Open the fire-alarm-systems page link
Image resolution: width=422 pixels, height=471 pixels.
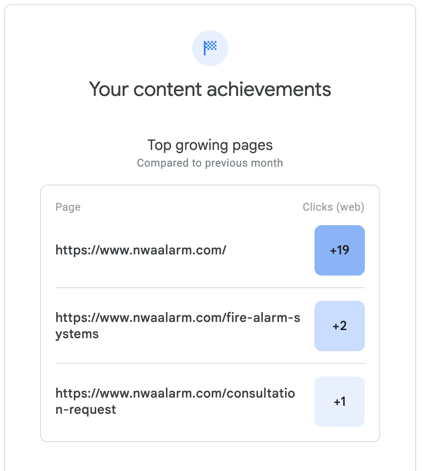tap(177, 318)
